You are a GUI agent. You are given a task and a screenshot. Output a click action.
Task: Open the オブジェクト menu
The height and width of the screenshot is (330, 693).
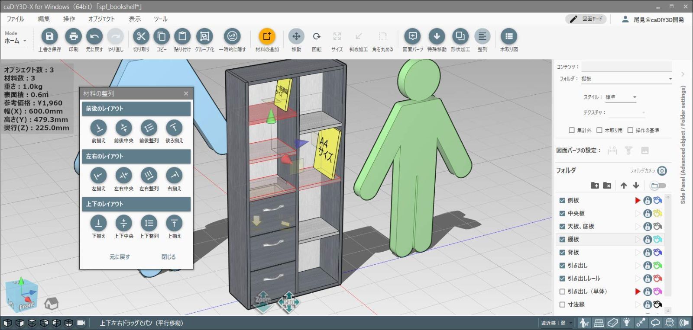click(101, 19)
